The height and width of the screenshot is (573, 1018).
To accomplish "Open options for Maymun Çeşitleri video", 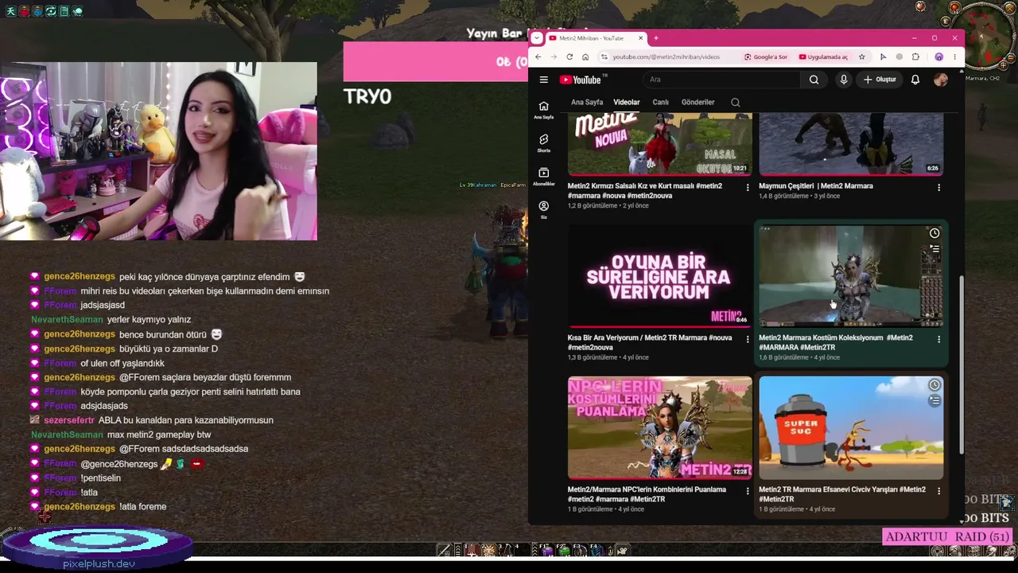I will pyautogui.click(x=938, y=187).
